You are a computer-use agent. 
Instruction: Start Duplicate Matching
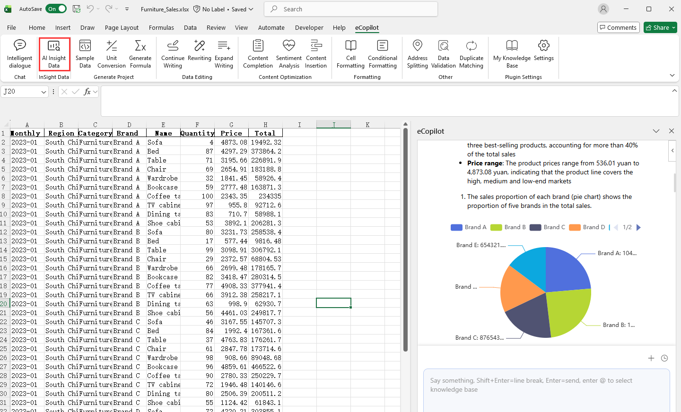[x=471, y=54]
